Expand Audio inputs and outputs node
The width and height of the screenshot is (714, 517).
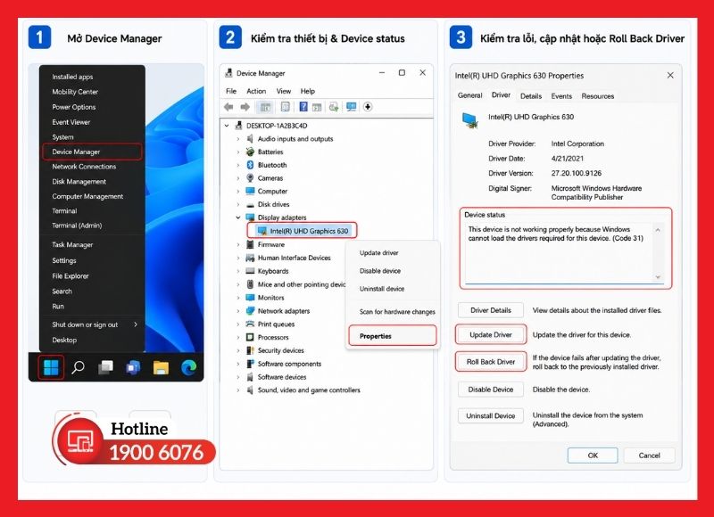coord(238,139)
